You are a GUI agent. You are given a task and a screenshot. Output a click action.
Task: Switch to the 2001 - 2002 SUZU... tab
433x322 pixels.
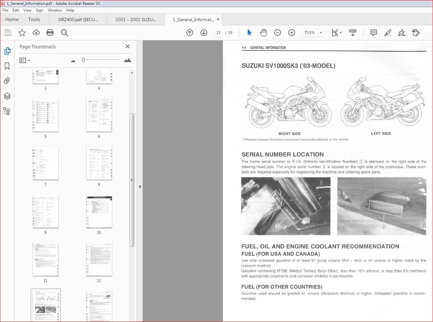tap(136, 20)
